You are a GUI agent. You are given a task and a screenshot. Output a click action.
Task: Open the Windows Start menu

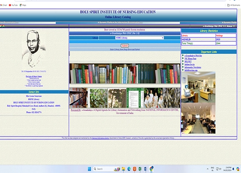[89, 169]
